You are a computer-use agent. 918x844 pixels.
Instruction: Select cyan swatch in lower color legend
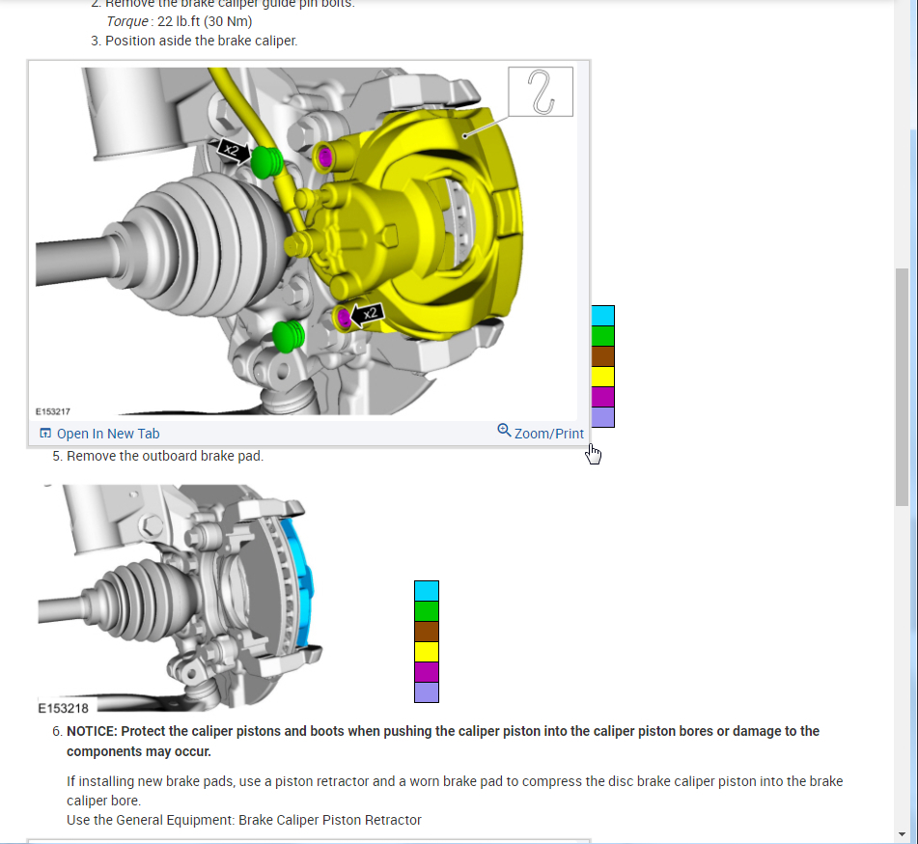click(x=427, y=591)
